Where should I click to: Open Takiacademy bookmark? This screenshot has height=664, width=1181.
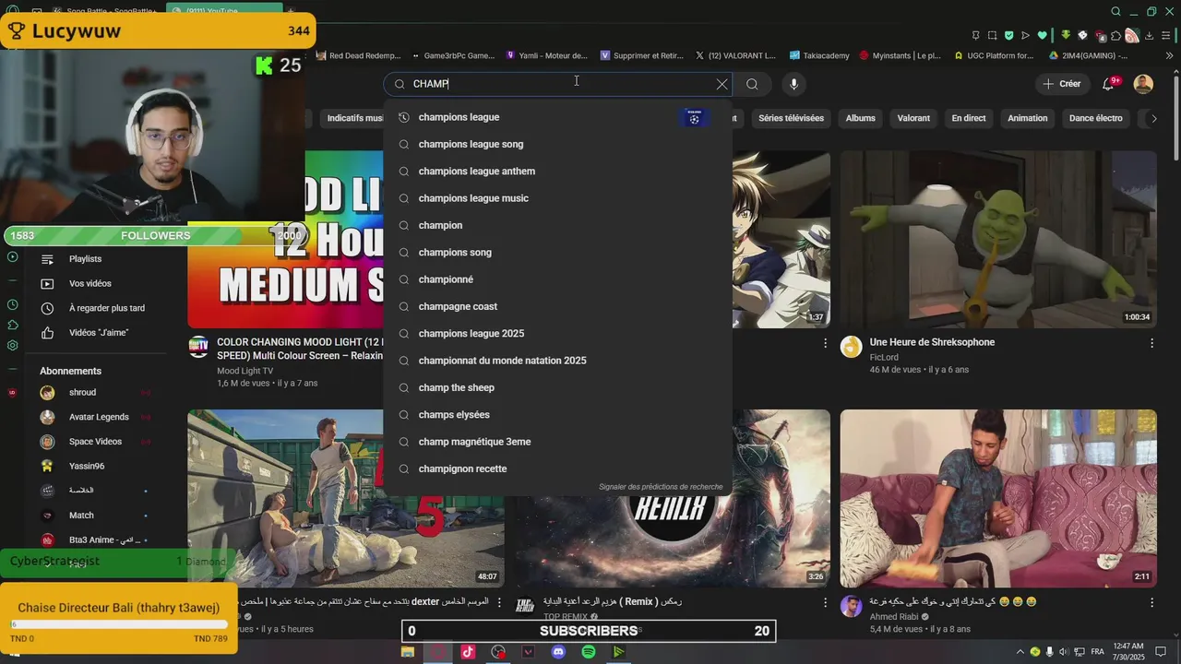pos(817,55)
